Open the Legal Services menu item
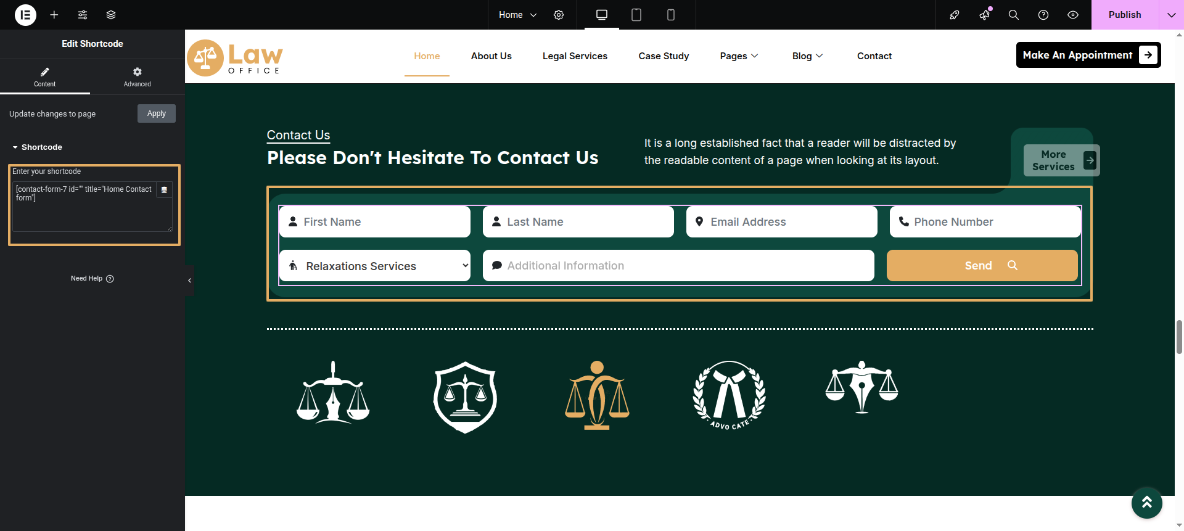Screen dimensions: 1184x531 (x=575, y=56)
